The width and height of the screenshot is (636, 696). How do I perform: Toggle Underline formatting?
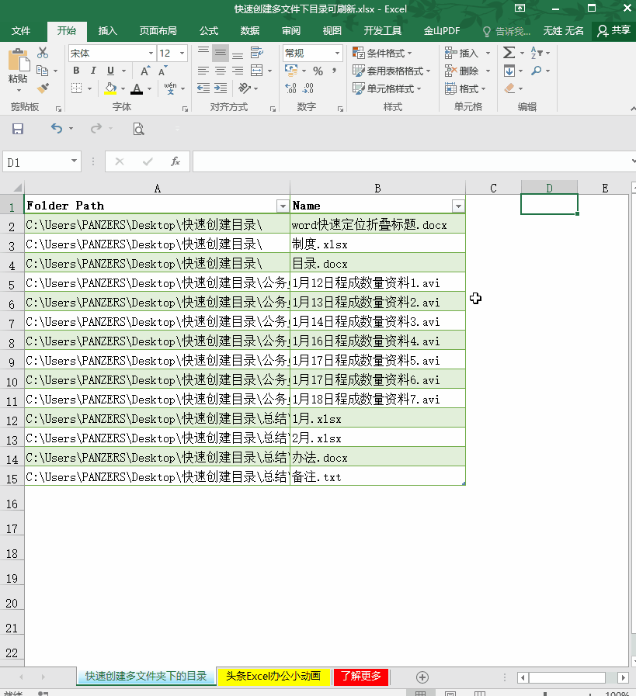tap(110, 71)
